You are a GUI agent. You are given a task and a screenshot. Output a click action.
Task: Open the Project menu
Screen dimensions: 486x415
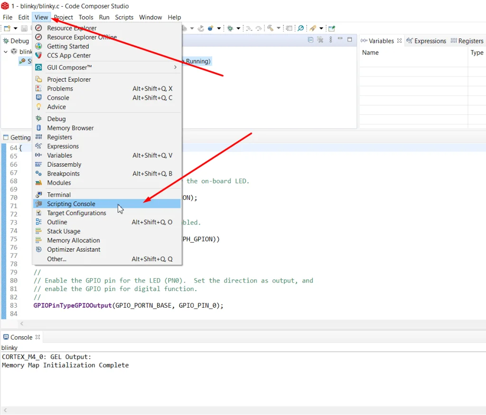pos(63,18)
